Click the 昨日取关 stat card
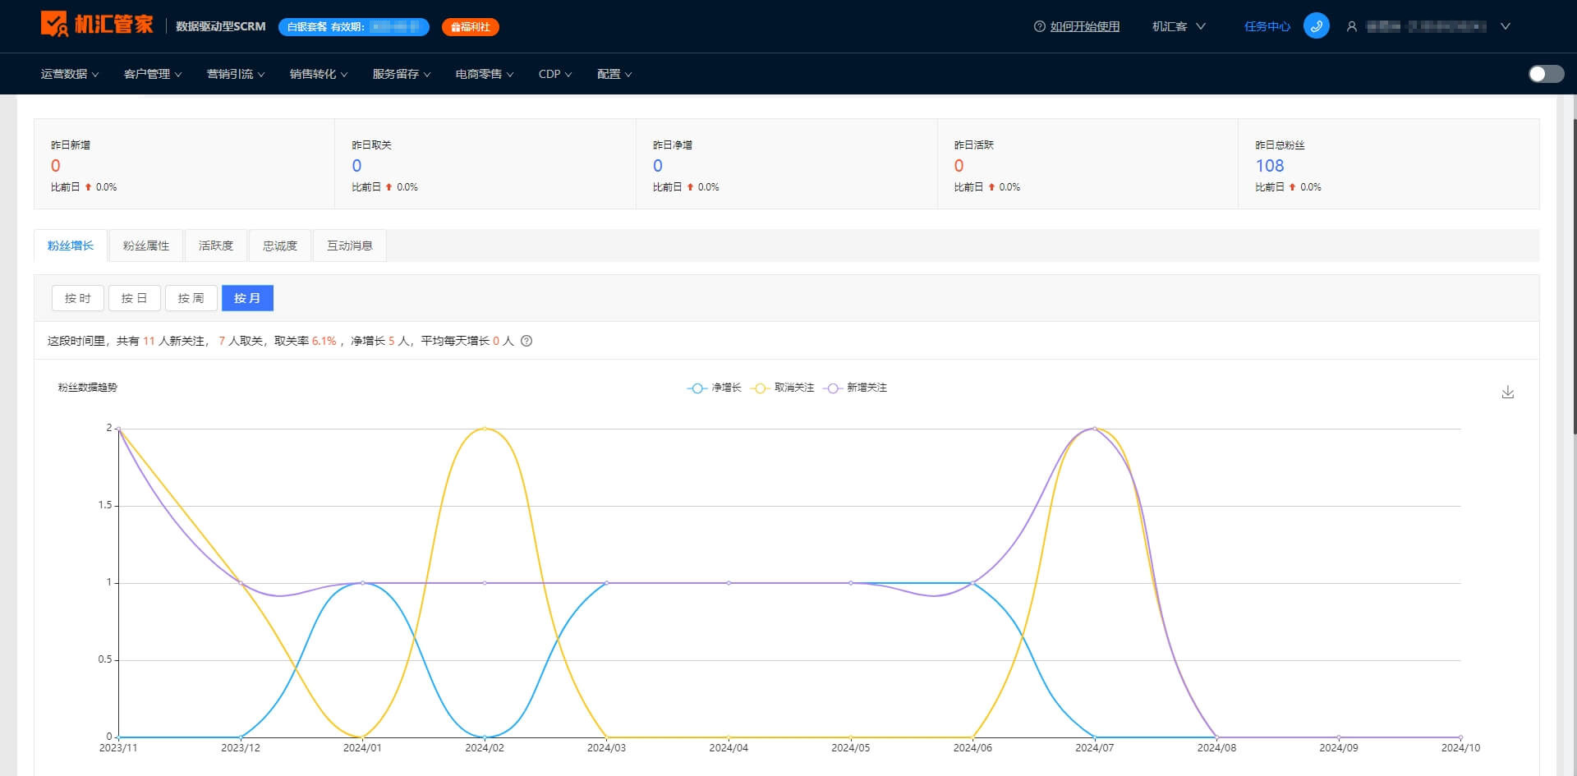The height and width of the screenshot is (776, 1577). tap(485, 164)
